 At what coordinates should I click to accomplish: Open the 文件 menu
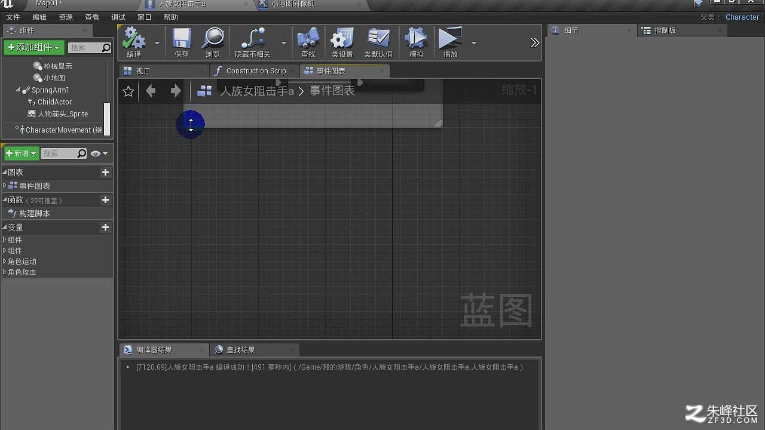click(x=13, y=17)
